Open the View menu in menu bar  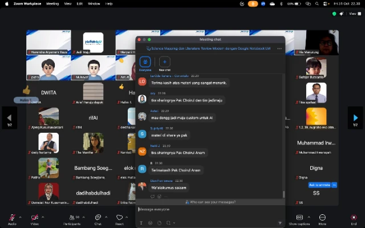click(x=68, y=4)
